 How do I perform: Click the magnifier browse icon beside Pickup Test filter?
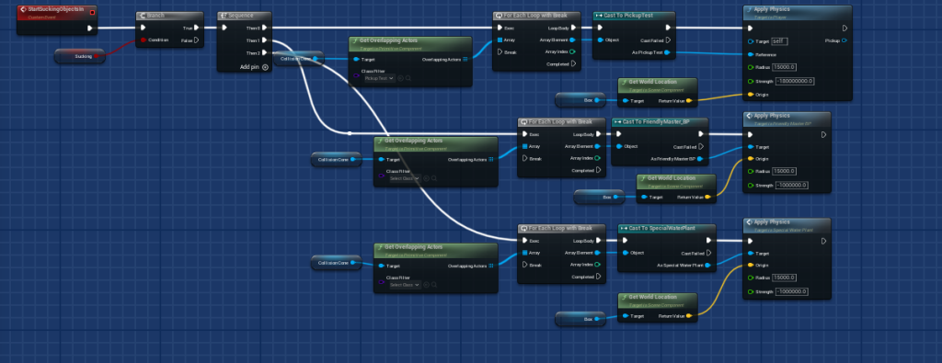pos(408,78)
